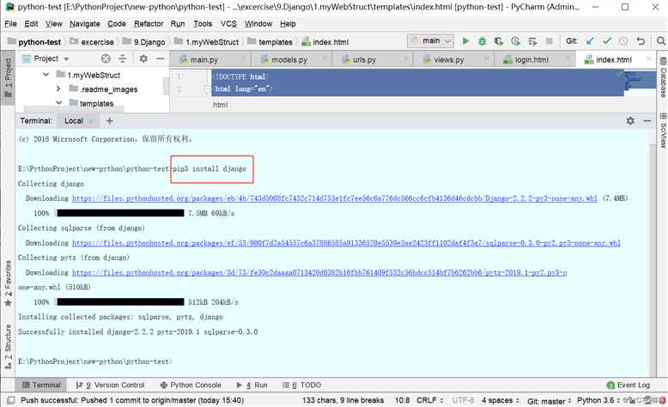Open Search Everywhere magnifier icon
The image size is (668, 407).
[x=661, y=41]
